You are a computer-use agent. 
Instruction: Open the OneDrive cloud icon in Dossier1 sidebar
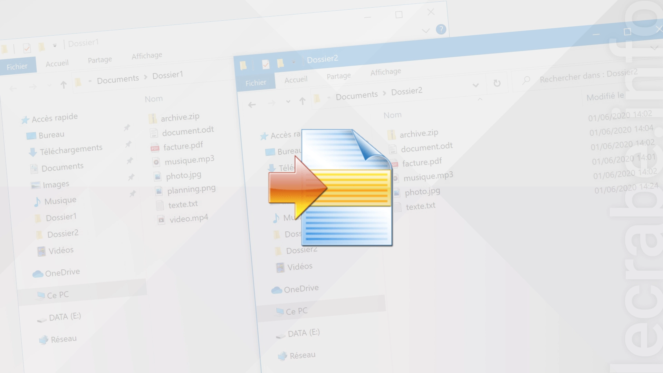(x=38, y=274)
